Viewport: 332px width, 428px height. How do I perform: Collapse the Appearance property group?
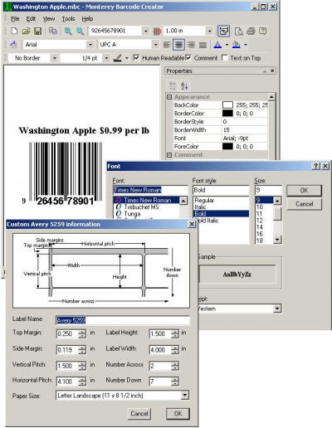(x=169, y=97)
